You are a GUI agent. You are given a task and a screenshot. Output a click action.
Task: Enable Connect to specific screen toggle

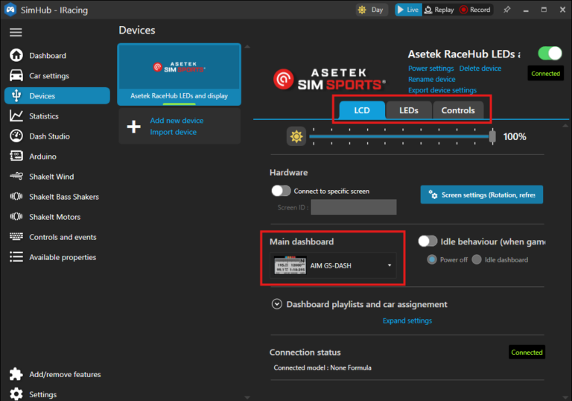281,191
